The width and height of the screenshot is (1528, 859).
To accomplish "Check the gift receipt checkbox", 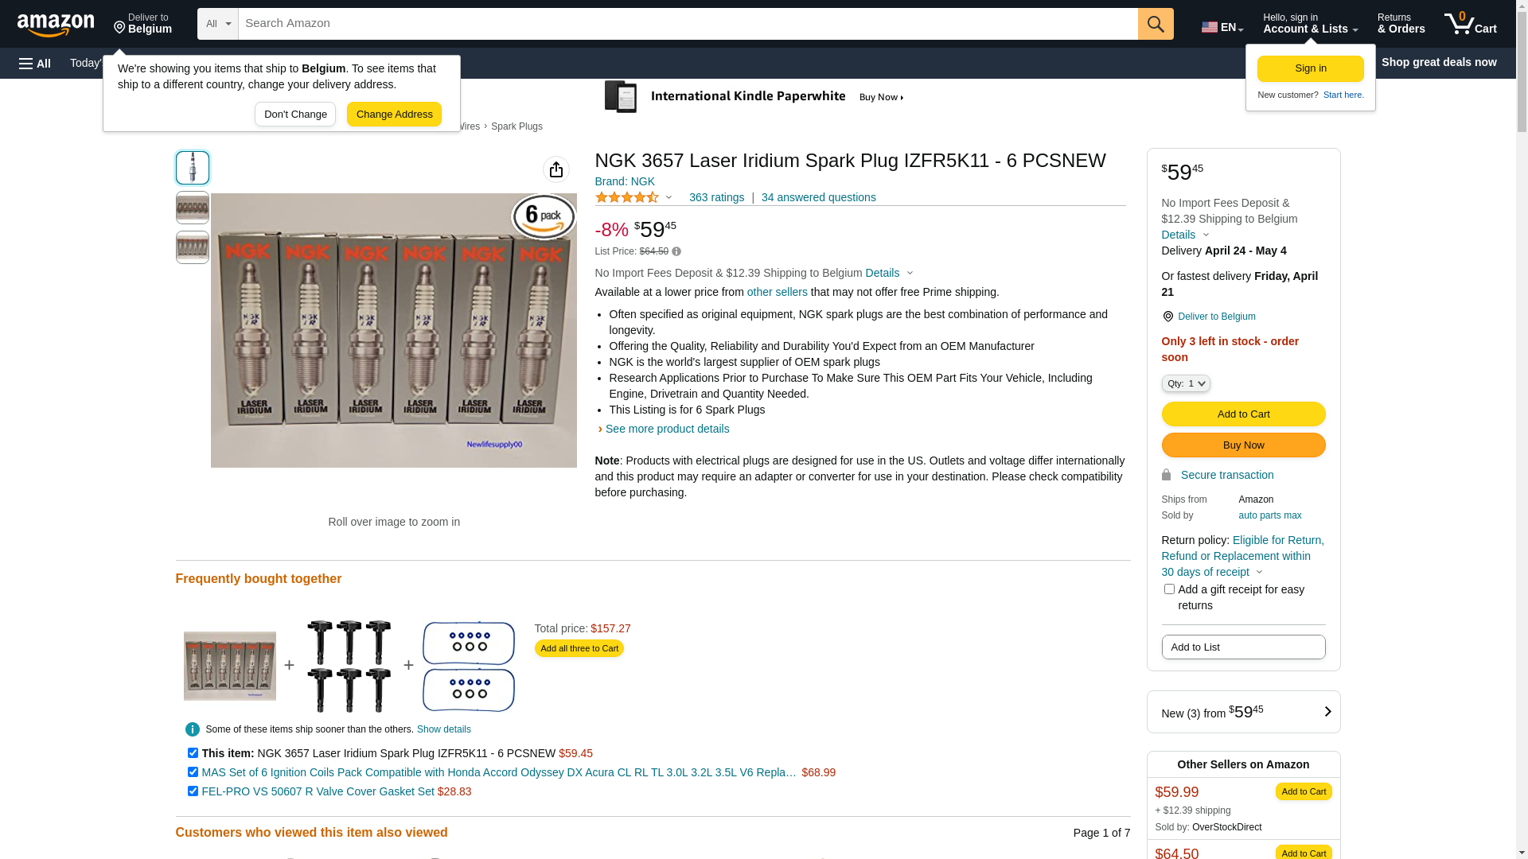I will click(x=1169, y=589).
